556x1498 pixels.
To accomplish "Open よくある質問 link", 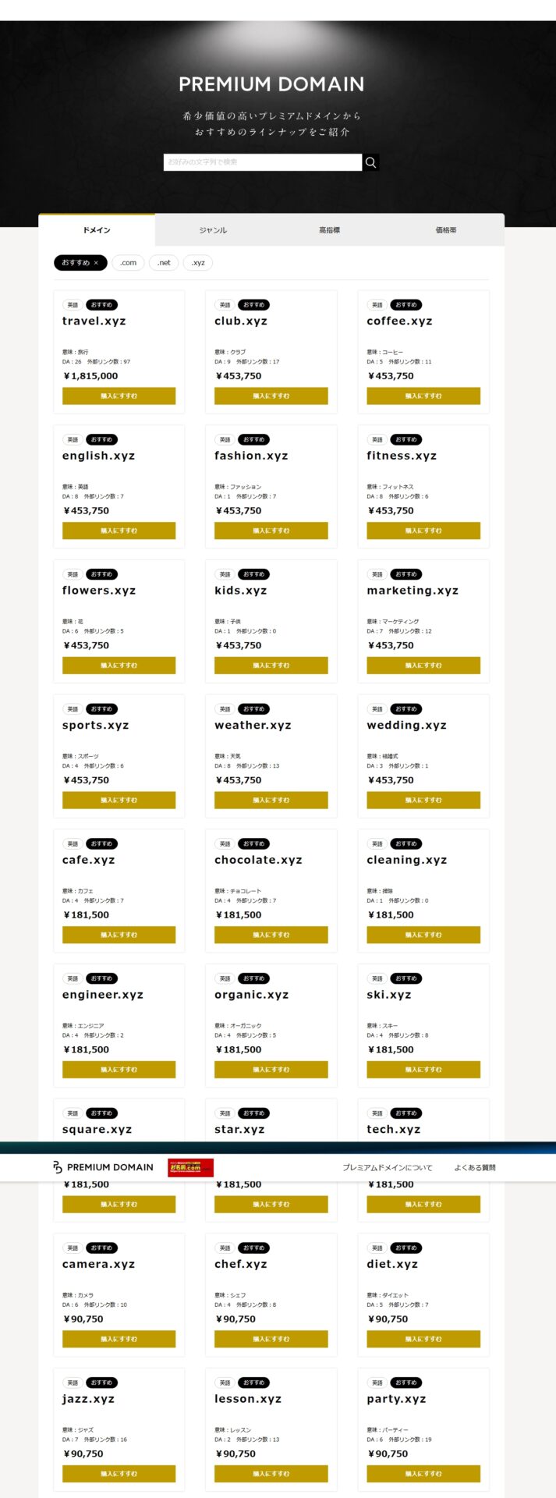I will point(475,1168).
